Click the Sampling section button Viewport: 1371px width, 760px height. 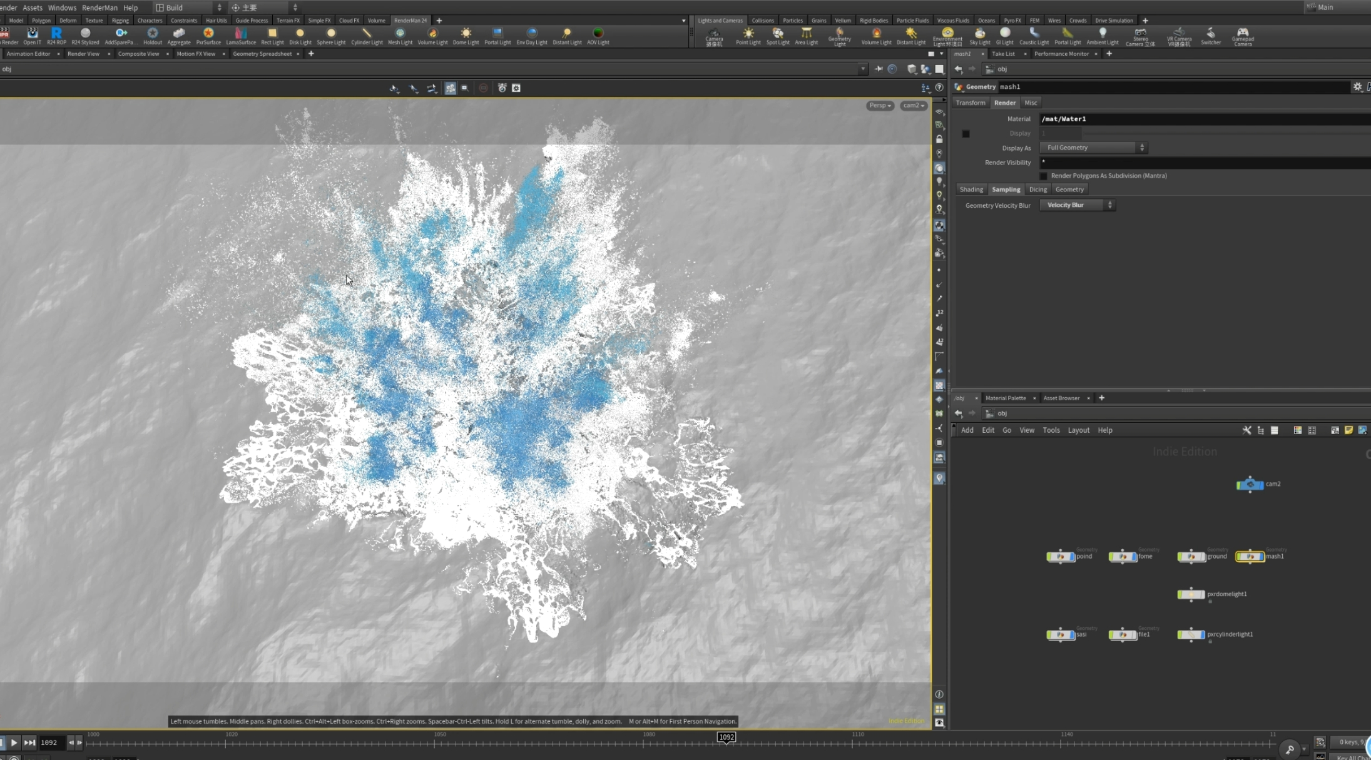coord(1006,189)
